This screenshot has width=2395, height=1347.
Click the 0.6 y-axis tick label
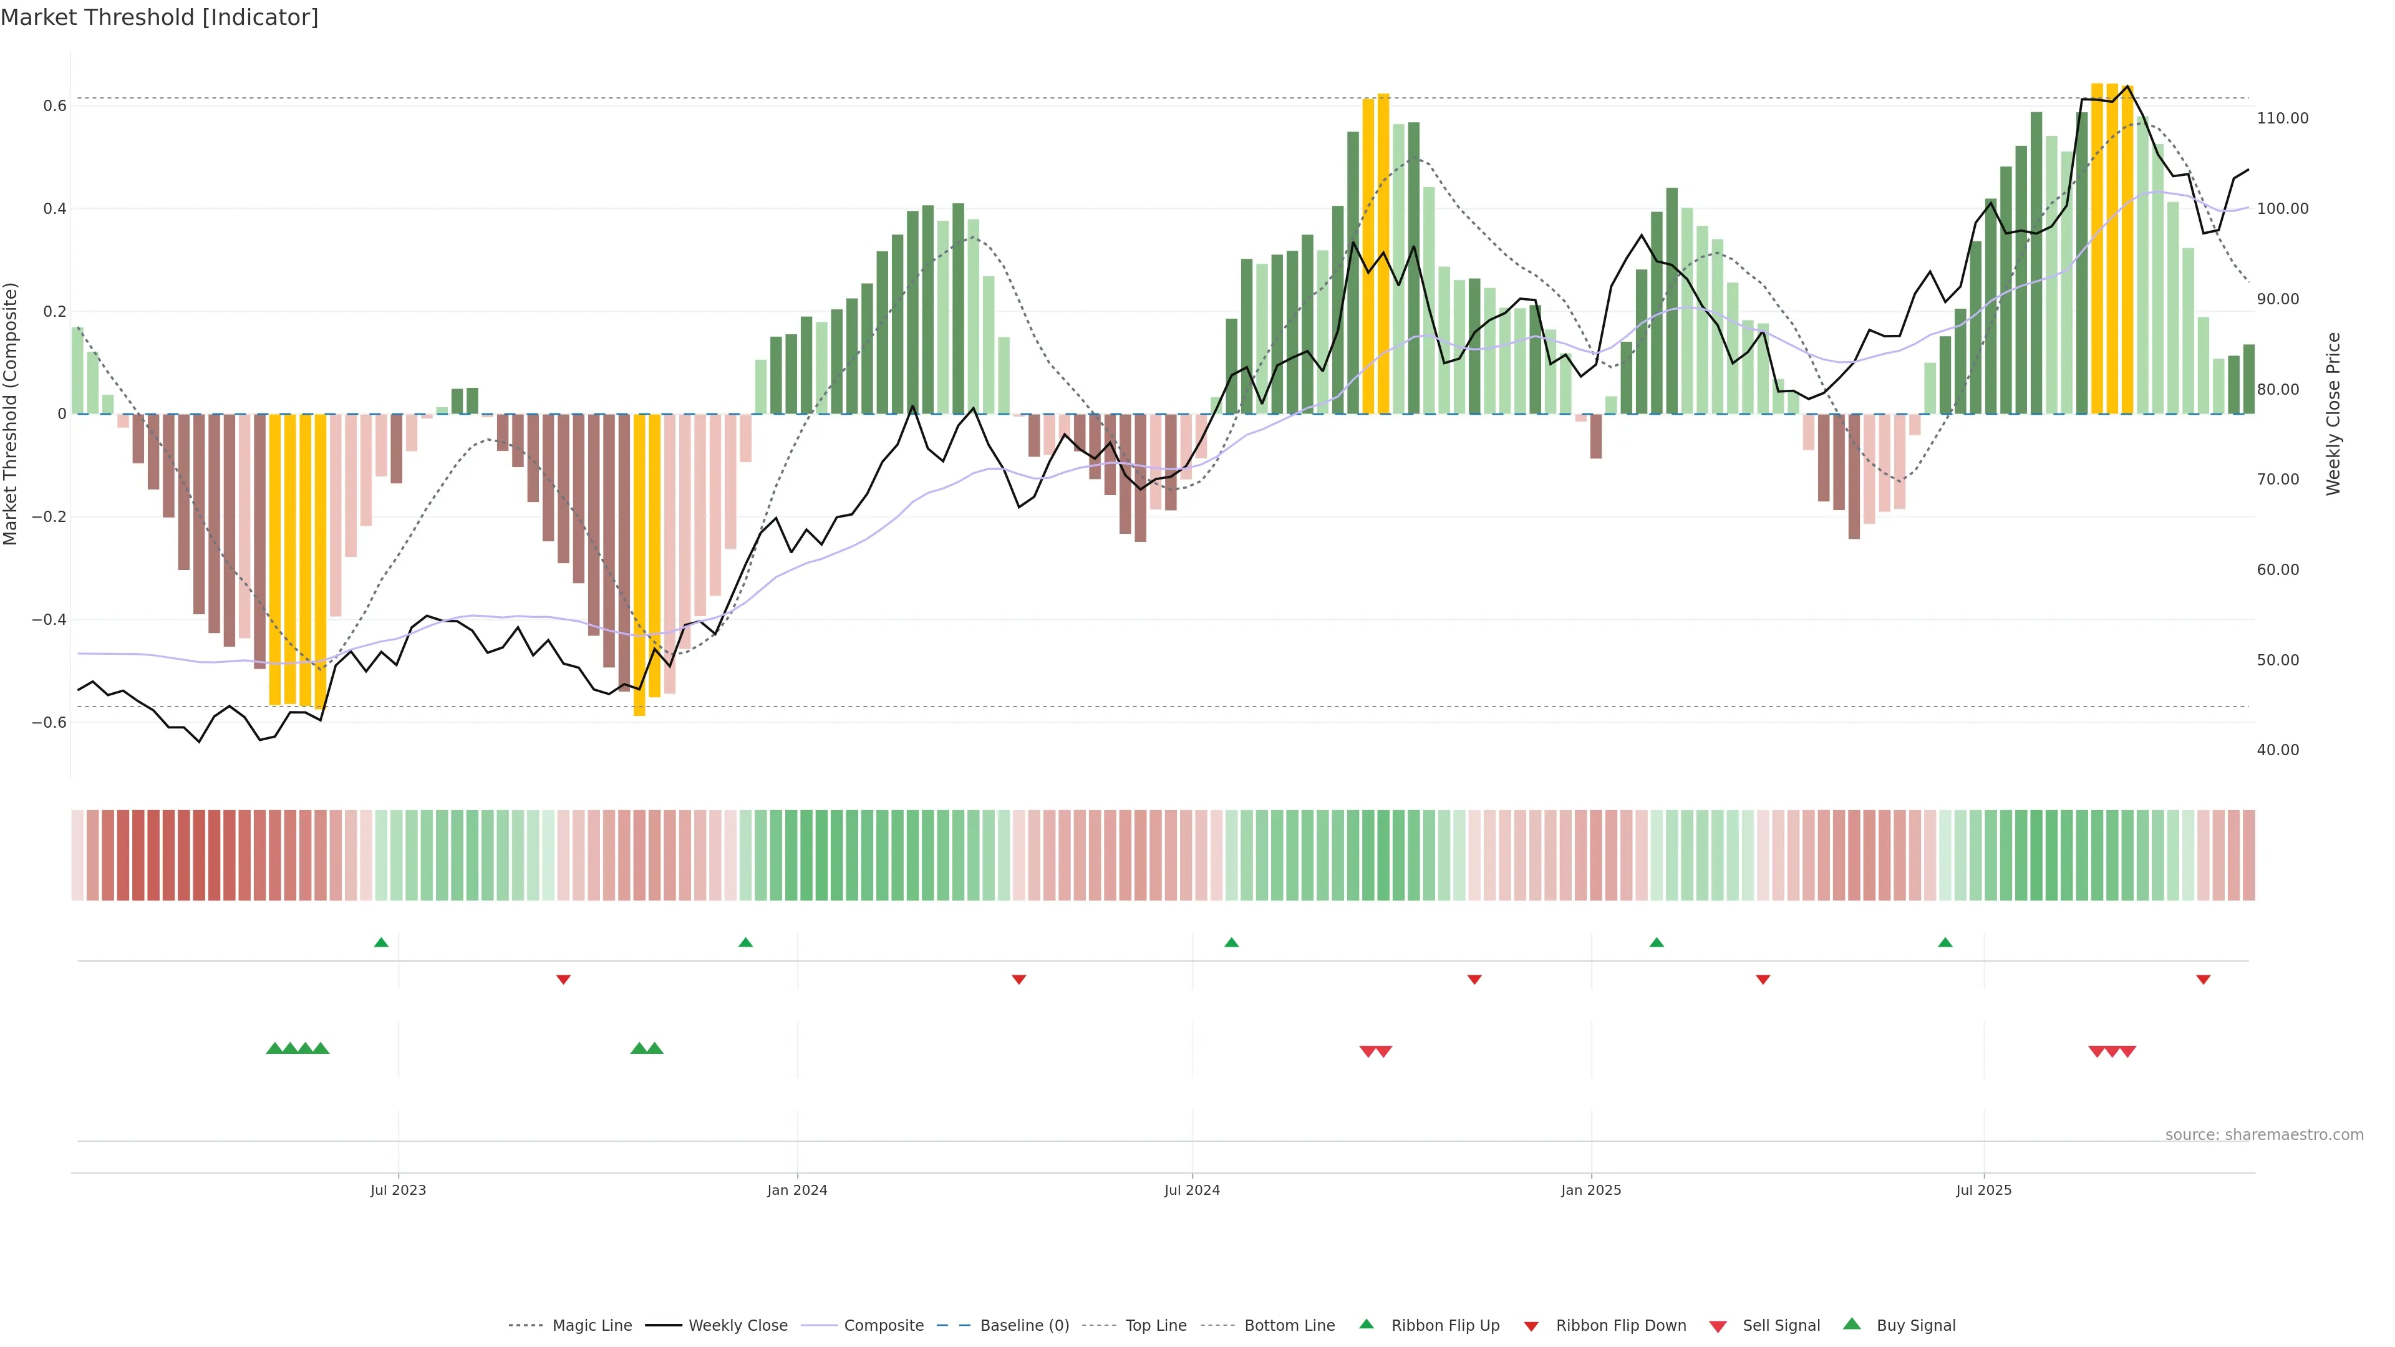coord(55,106)
